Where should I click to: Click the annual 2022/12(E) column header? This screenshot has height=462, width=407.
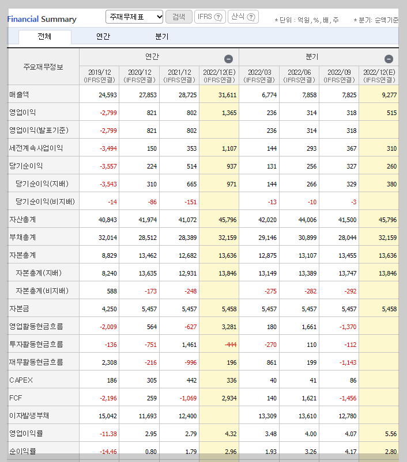[x=219, y=76]
